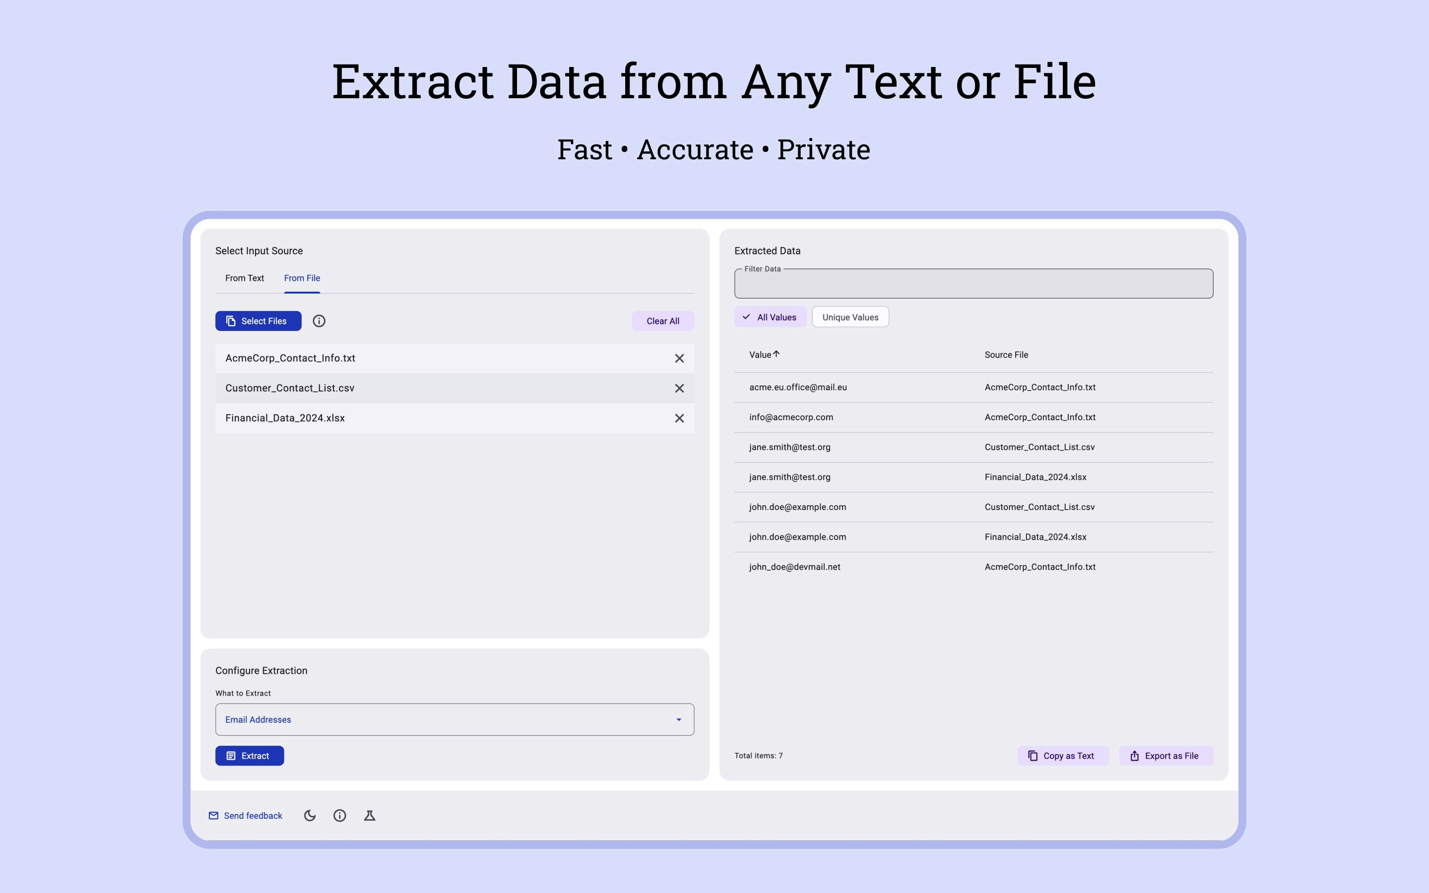
Task: Remove AcmeCorp_Contact_Info.txt from file list
Action: pos(679,359)
